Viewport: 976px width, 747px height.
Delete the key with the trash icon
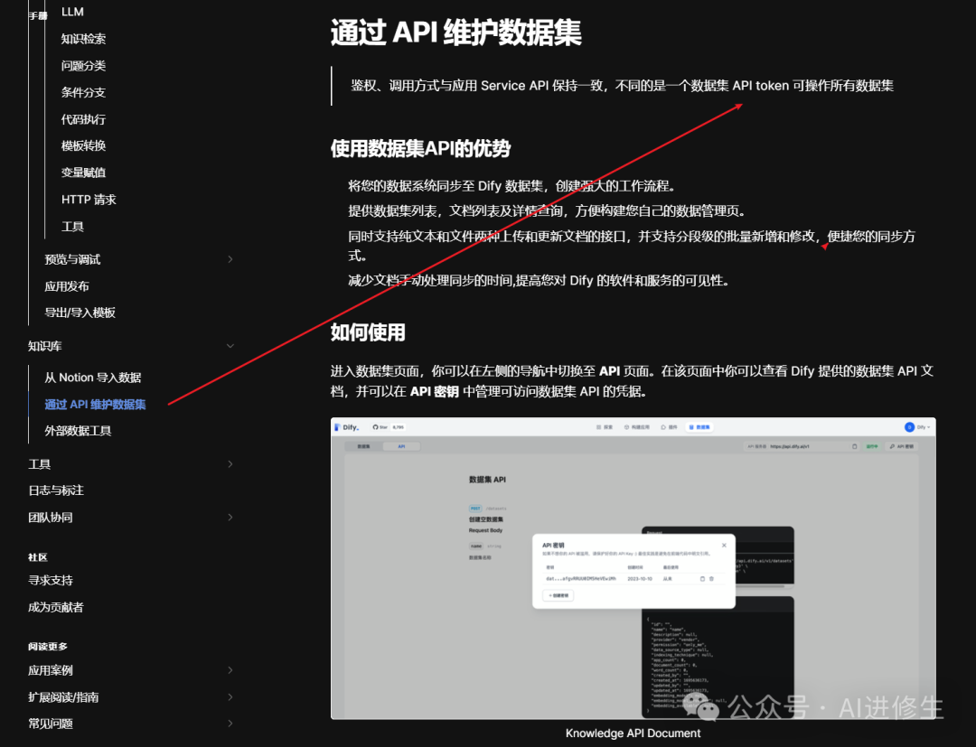pyautogui.click(x=711, y=578)
